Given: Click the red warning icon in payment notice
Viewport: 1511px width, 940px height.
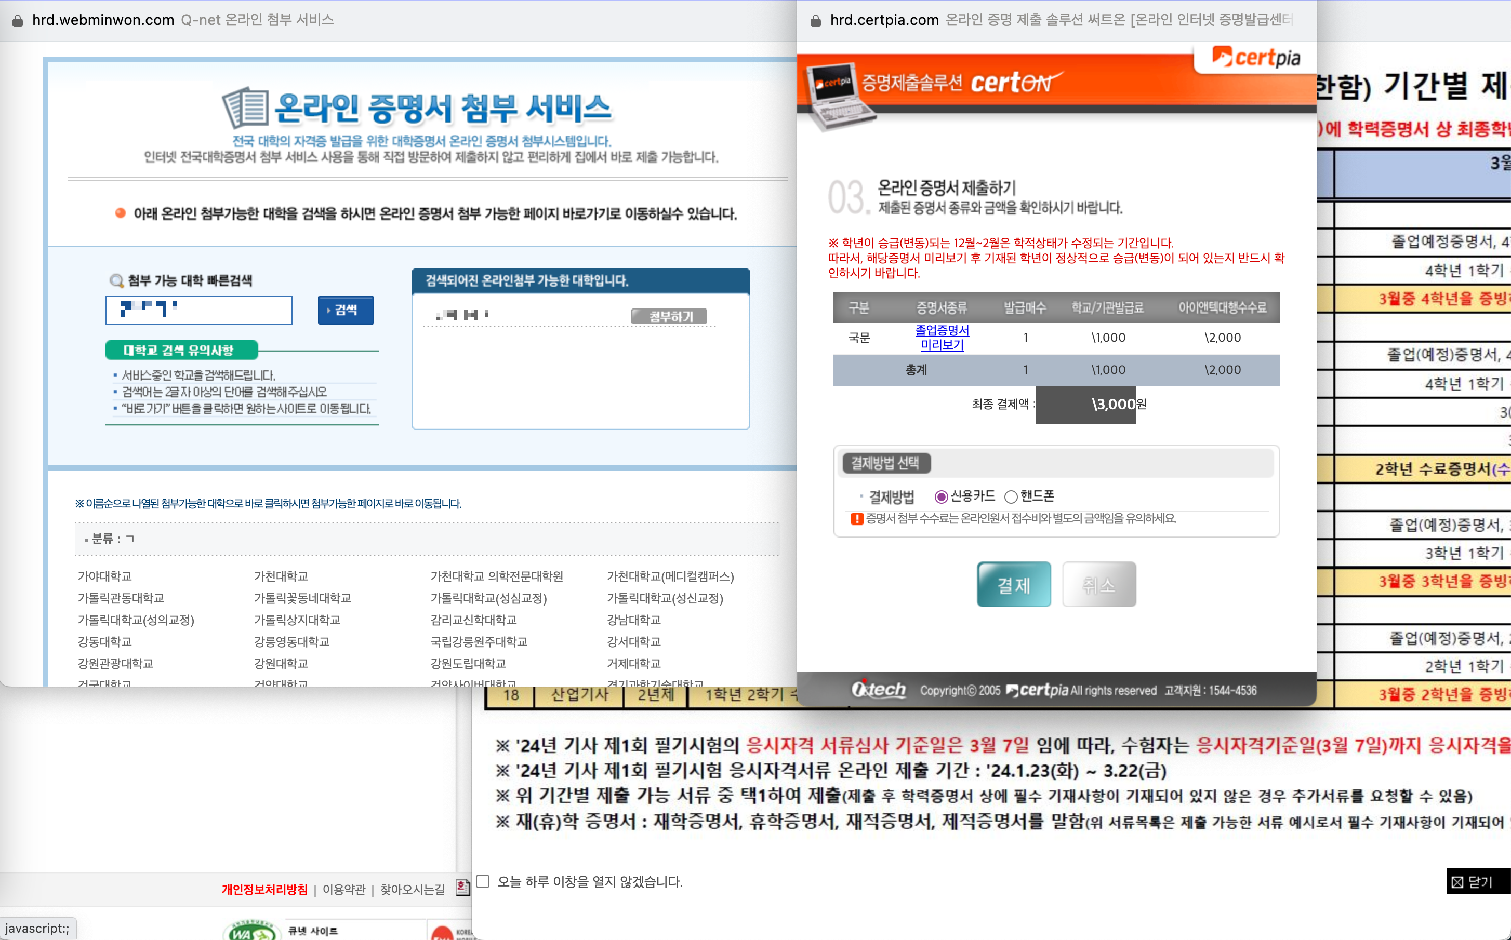Looking at the screenshot, I should (857, 518).
